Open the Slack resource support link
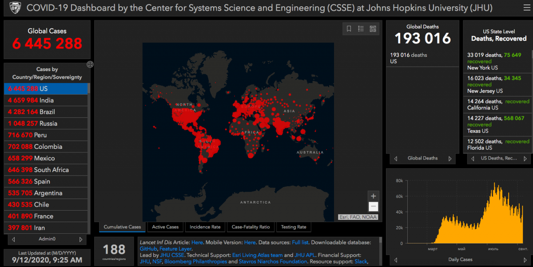The image size is (533, 267). click(361, 261)
